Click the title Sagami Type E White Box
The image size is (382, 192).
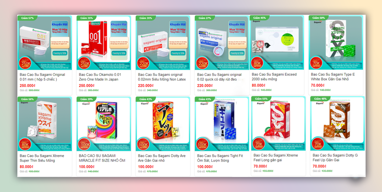[333, 77]
